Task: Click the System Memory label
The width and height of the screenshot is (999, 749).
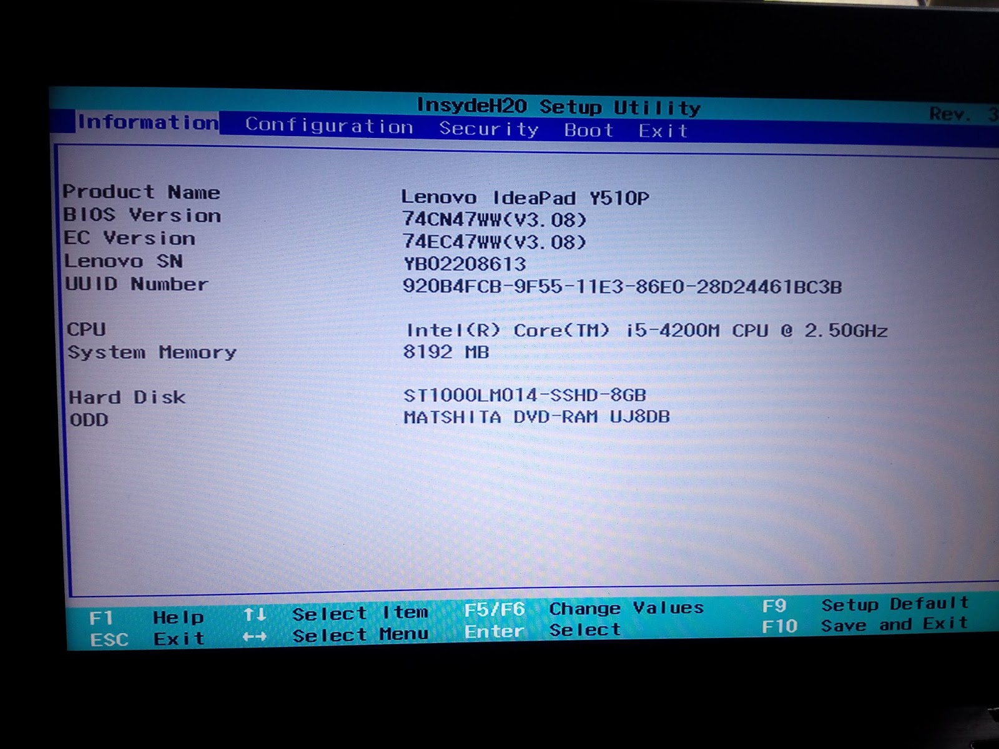Action: point(152,352)
